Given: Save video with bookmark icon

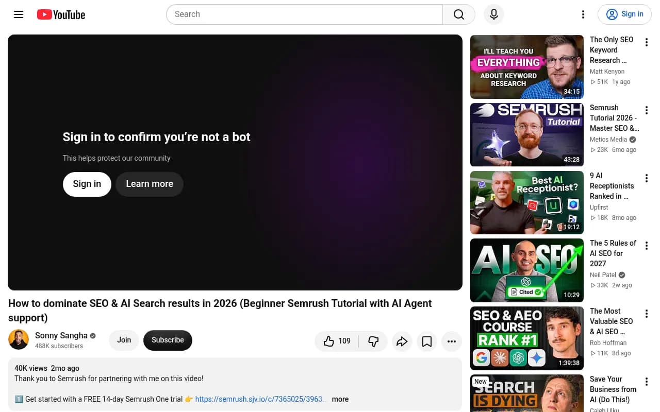Looking at the screenshot, I should (x=427, y=341).
